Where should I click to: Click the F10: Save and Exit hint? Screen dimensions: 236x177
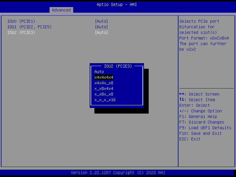200,133
